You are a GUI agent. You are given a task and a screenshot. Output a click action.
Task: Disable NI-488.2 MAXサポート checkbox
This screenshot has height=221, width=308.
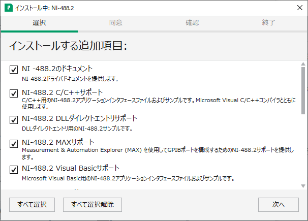pos(14,144)
